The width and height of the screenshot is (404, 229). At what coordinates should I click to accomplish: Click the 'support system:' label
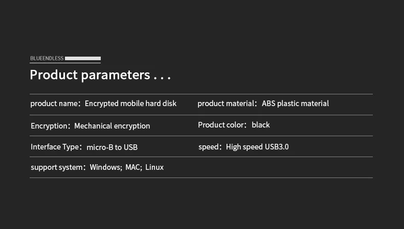(x=58, y=167)
